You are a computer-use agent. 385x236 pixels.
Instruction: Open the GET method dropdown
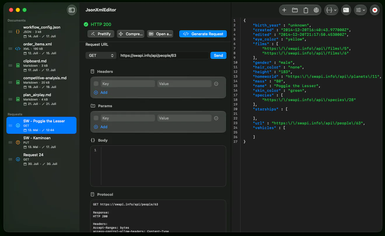101,55
